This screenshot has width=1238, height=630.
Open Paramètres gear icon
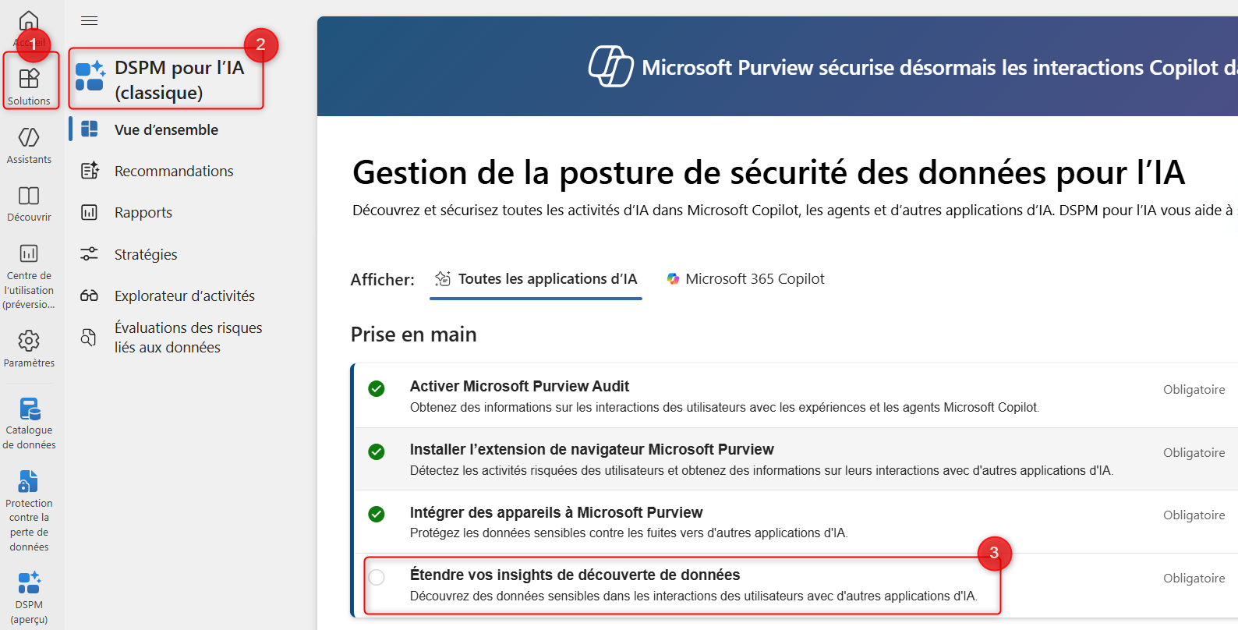point(29,342)
